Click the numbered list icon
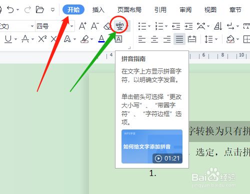Screen dimensions: 250x194 coord(159,26)
